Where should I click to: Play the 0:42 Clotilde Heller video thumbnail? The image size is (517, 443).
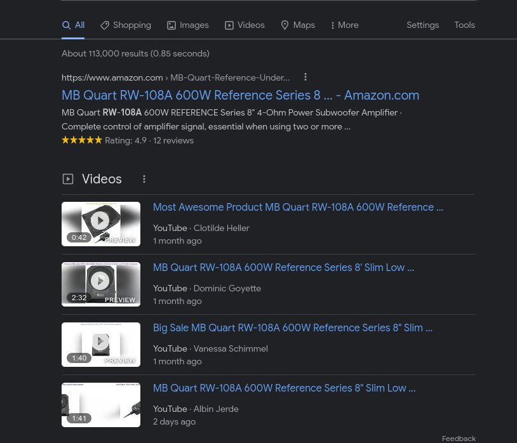pos(101,224)
